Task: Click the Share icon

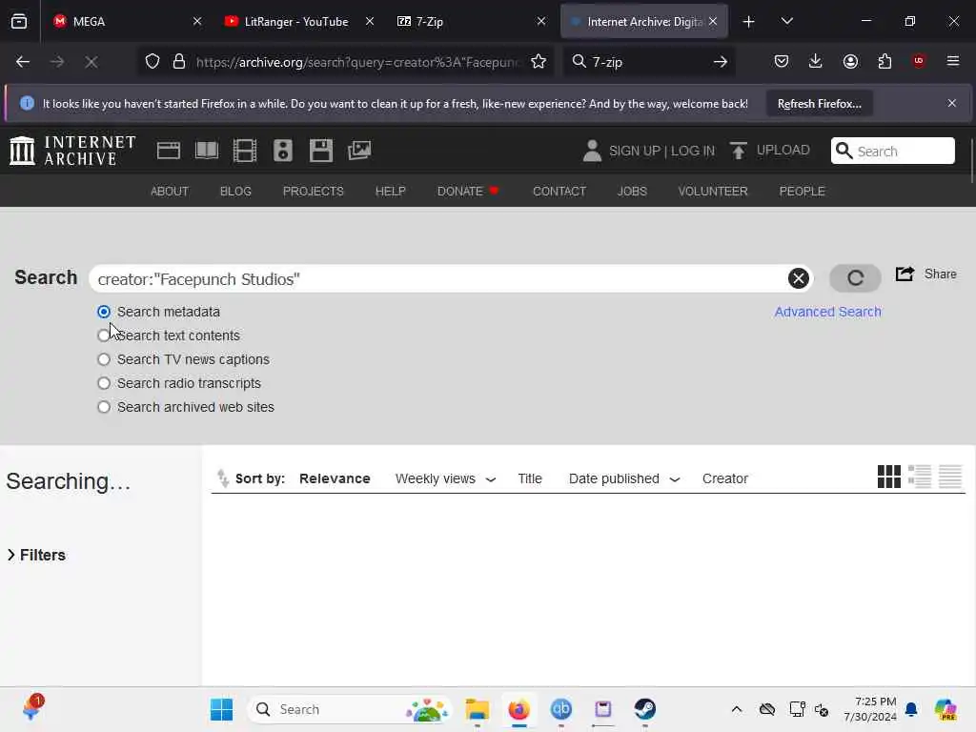Action: click(905, 274)
